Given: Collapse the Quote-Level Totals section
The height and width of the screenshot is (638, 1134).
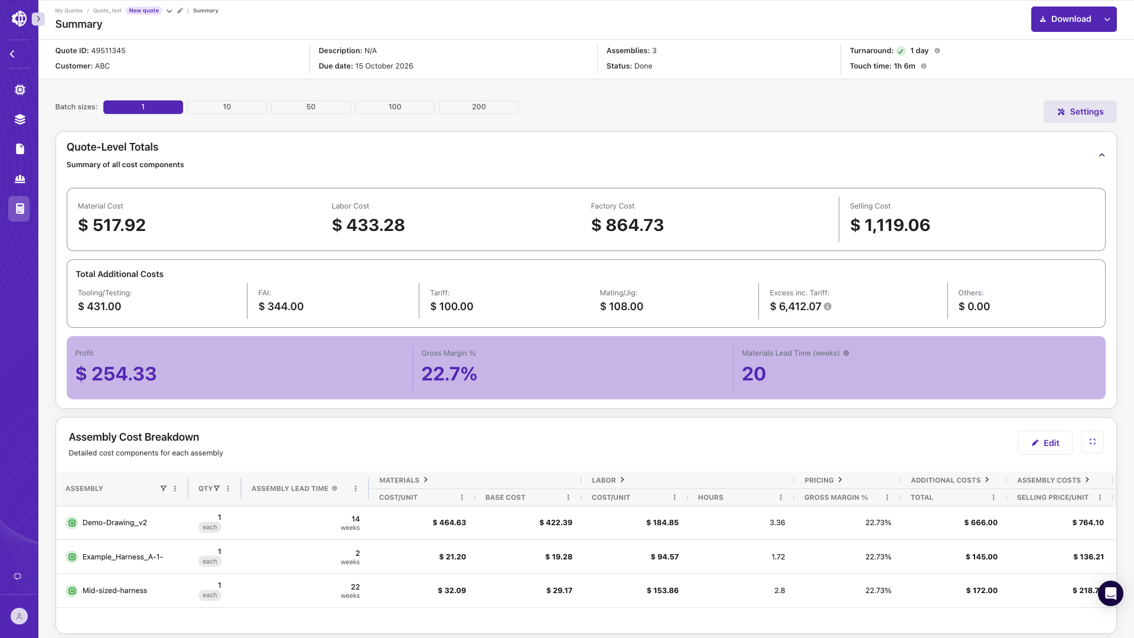Looking at the screenshot, I should click(1102, 155).
